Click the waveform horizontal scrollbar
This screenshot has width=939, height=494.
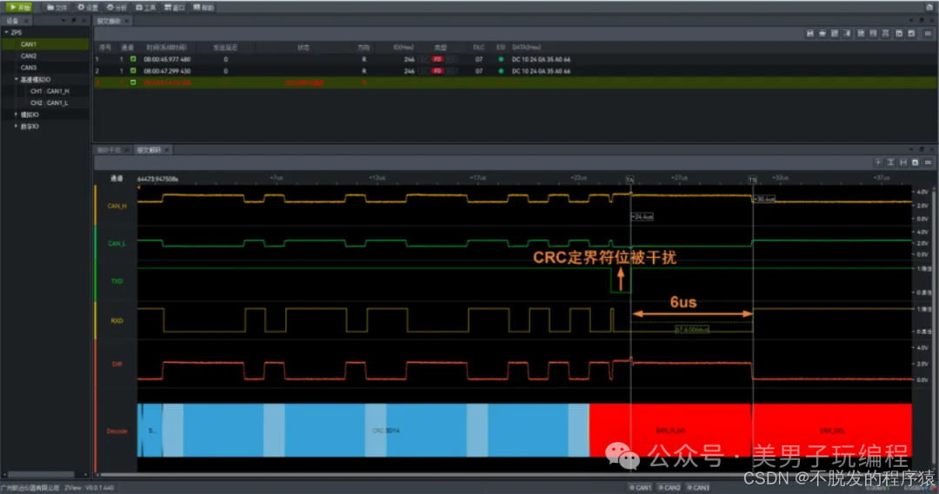click(x=503, y=476)
